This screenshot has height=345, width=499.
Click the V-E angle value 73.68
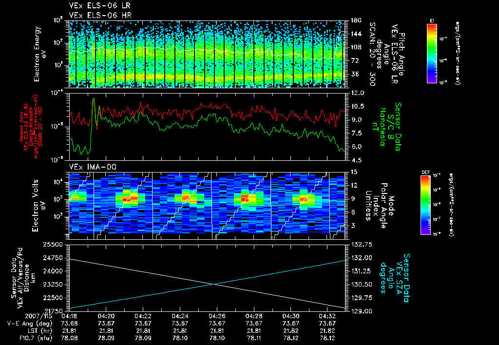click(x=69, y=324)
